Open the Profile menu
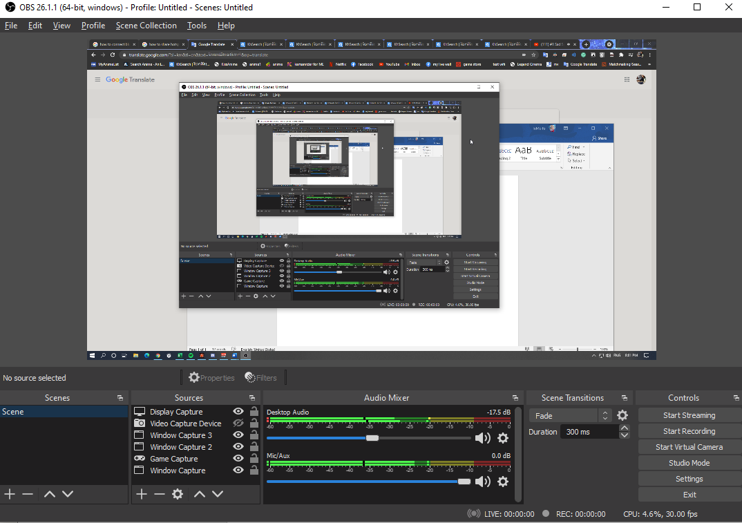Image resolution: width=742 pixels, height=523 pixels. pos(93,26)
